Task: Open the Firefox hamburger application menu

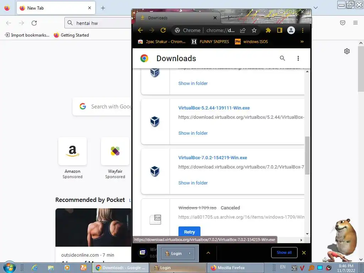Action: (x=355, y=23)
